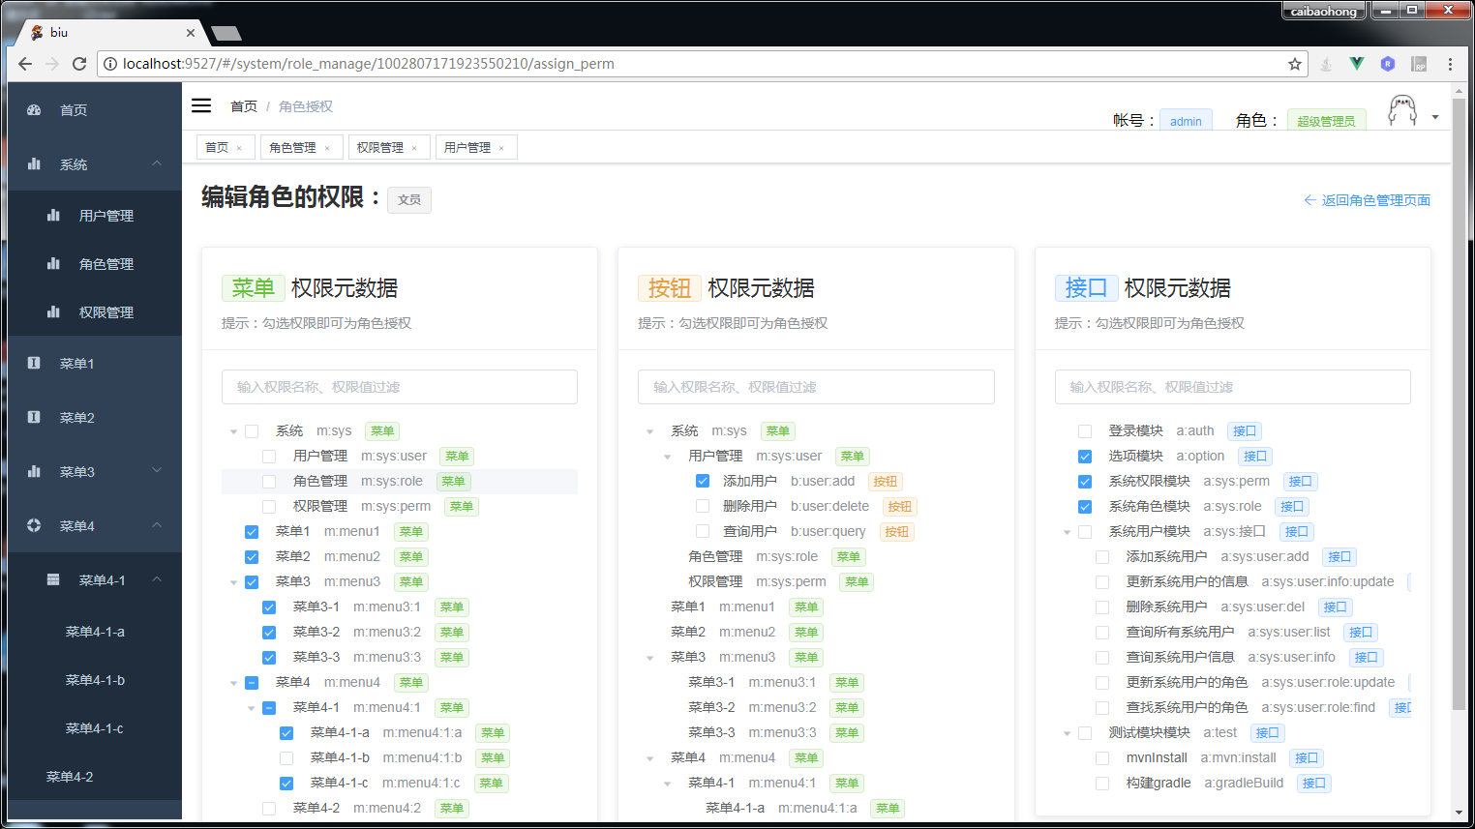Collapse 测试模块模块 node in interface panel
The height and width of the screenshot is (829, 1475).
[1067, 733]
